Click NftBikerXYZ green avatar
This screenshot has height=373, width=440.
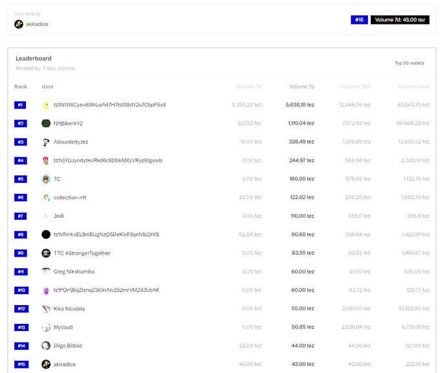[x=46, y=123]
